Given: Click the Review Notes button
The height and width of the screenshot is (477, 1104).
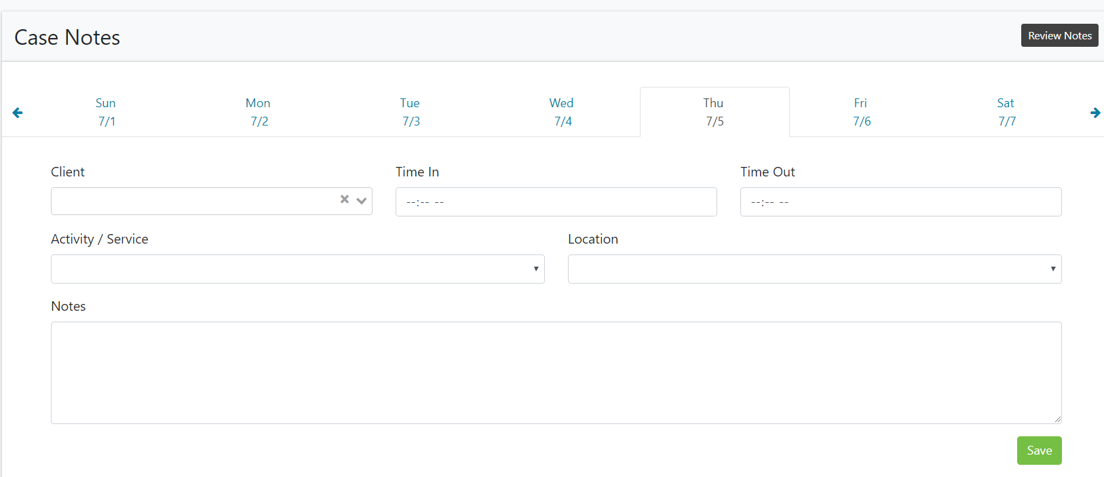Looking at the screenshot, I should pyautogui.click(x=1059, y=36).
